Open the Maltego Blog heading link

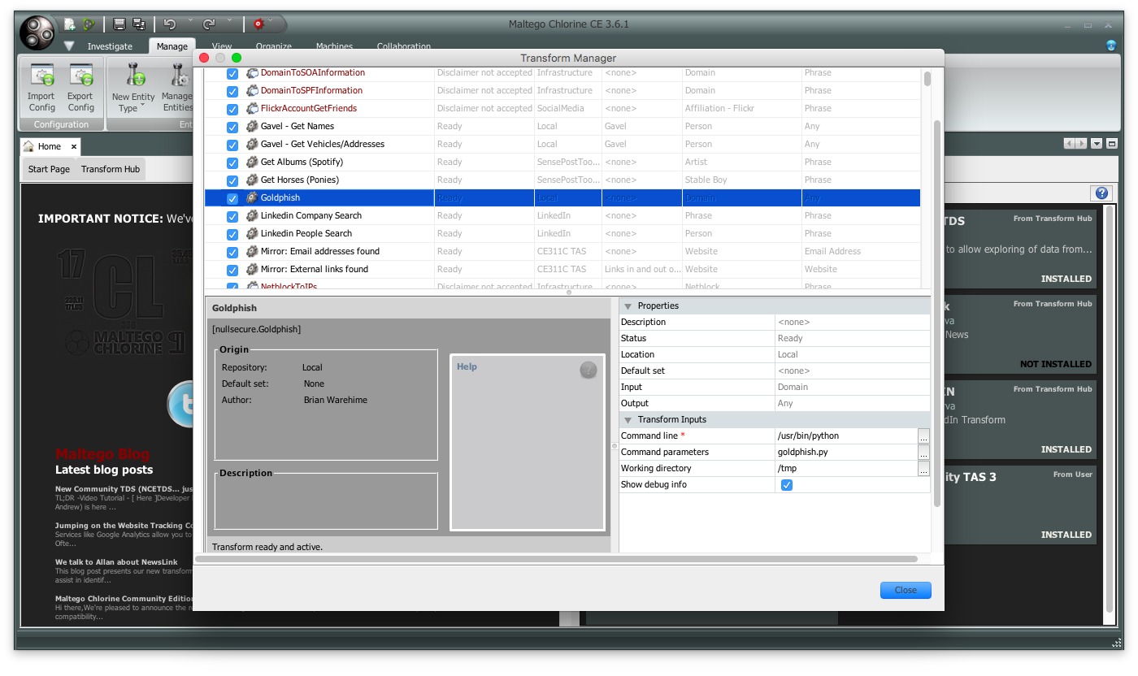point(102,454)
